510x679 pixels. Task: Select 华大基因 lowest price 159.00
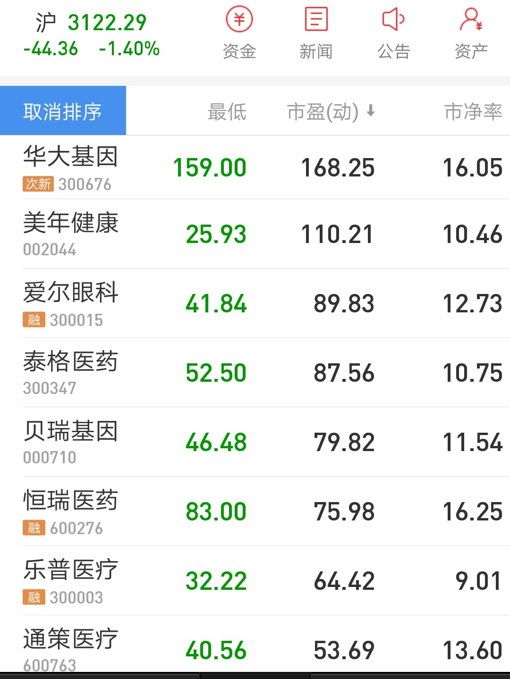click(x=210, y=168)
